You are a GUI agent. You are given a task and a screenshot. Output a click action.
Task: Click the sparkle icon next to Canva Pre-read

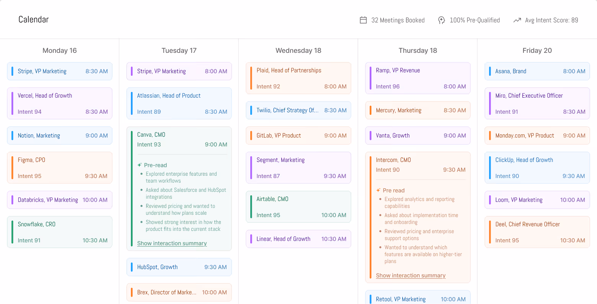140,165
